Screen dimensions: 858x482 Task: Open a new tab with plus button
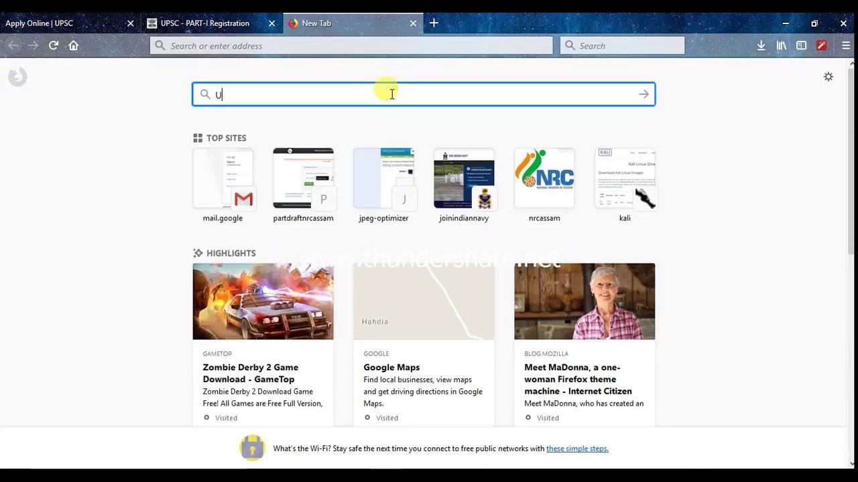434,23
